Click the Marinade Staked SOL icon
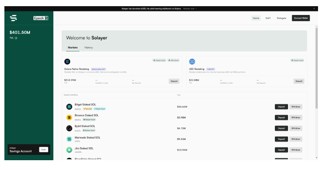 (69, 139)
